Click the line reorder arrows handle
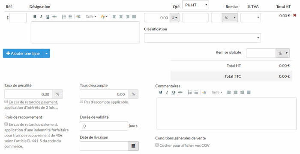This screenshot has width=300, height=154. pos(8,17)
